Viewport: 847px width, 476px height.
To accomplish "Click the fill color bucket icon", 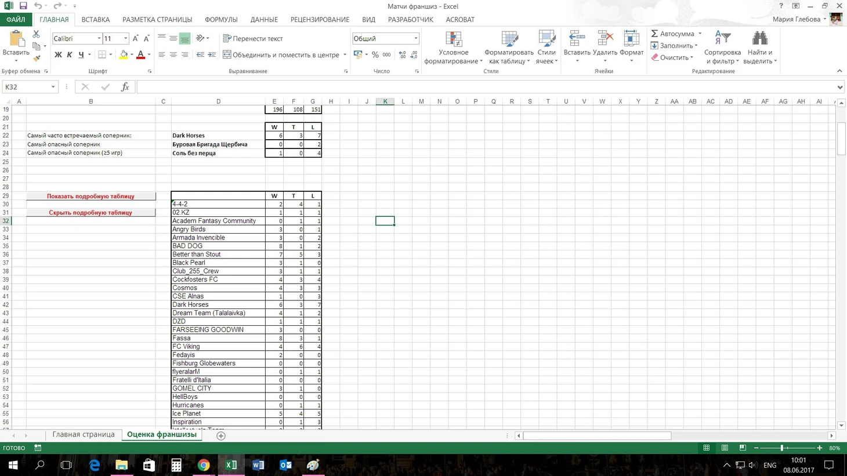I will pyautogui.click(x=124, y=54).
